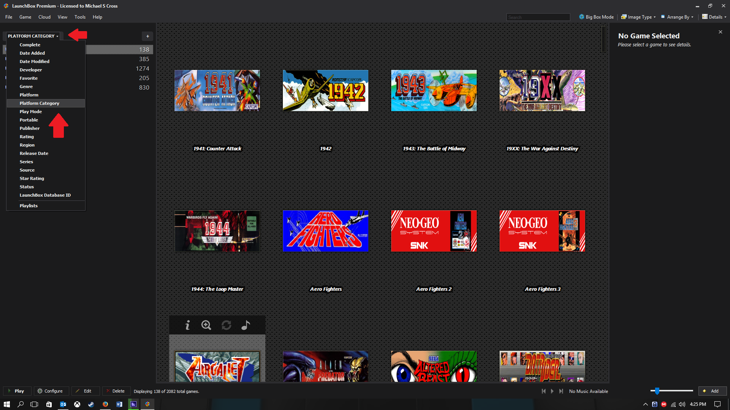This screenshot has height=410, width=730.
Task: Open the Help menu
Action: point(97,17)
